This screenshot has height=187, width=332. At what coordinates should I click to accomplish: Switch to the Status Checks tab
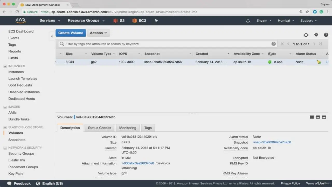pyautogui.click(x=99, y=128)
